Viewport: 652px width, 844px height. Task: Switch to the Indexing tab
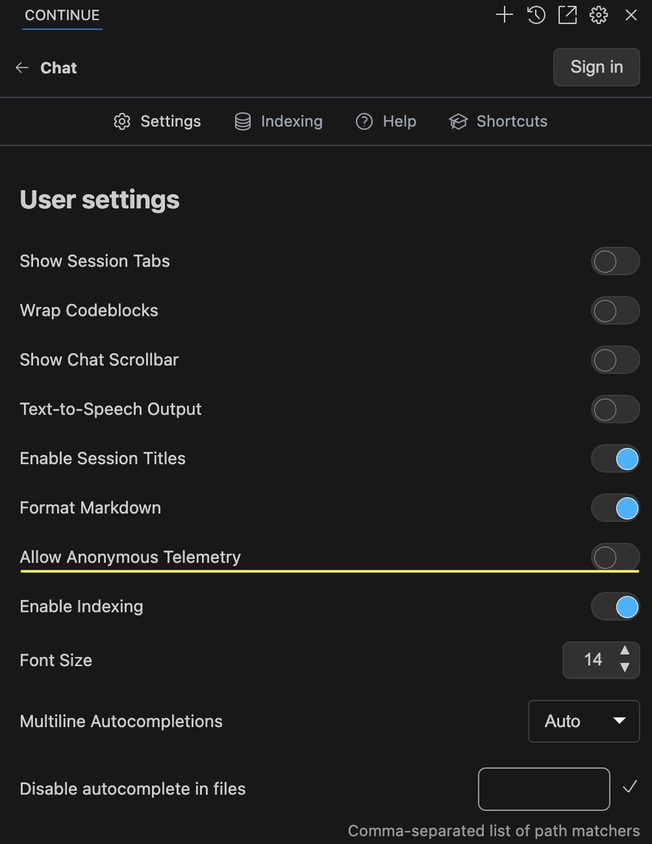pos(279,122)
